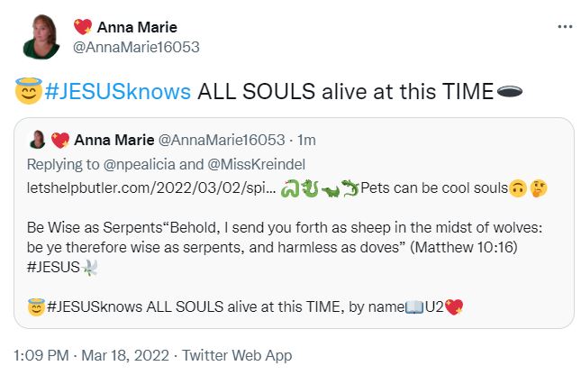The height and width of the screenshot is (375, 581).
Task: Click the open book emoji near U2
Action: coord(414,307)
